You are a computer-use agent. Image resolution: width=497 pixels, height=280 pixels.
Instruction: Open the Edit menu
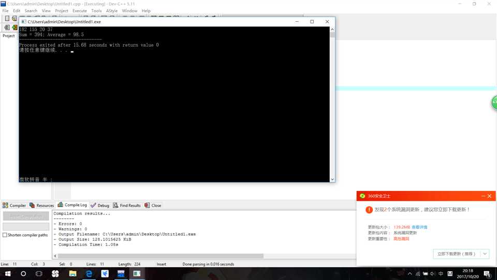(x=17, y=11)
